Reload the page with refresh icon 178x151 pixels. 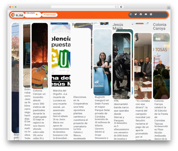coord(116,7)
